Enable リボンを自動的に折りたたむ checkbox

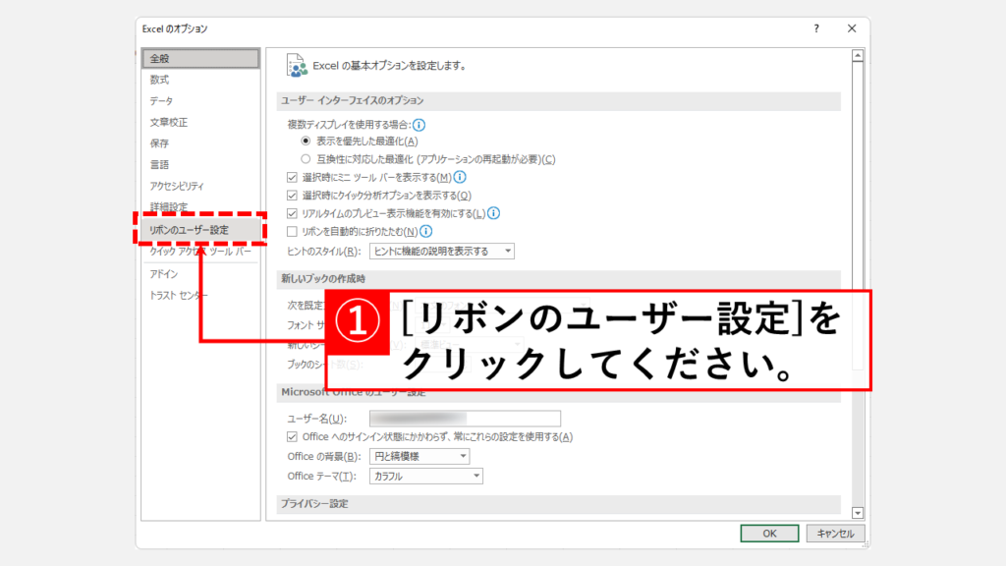pos(292,232)
